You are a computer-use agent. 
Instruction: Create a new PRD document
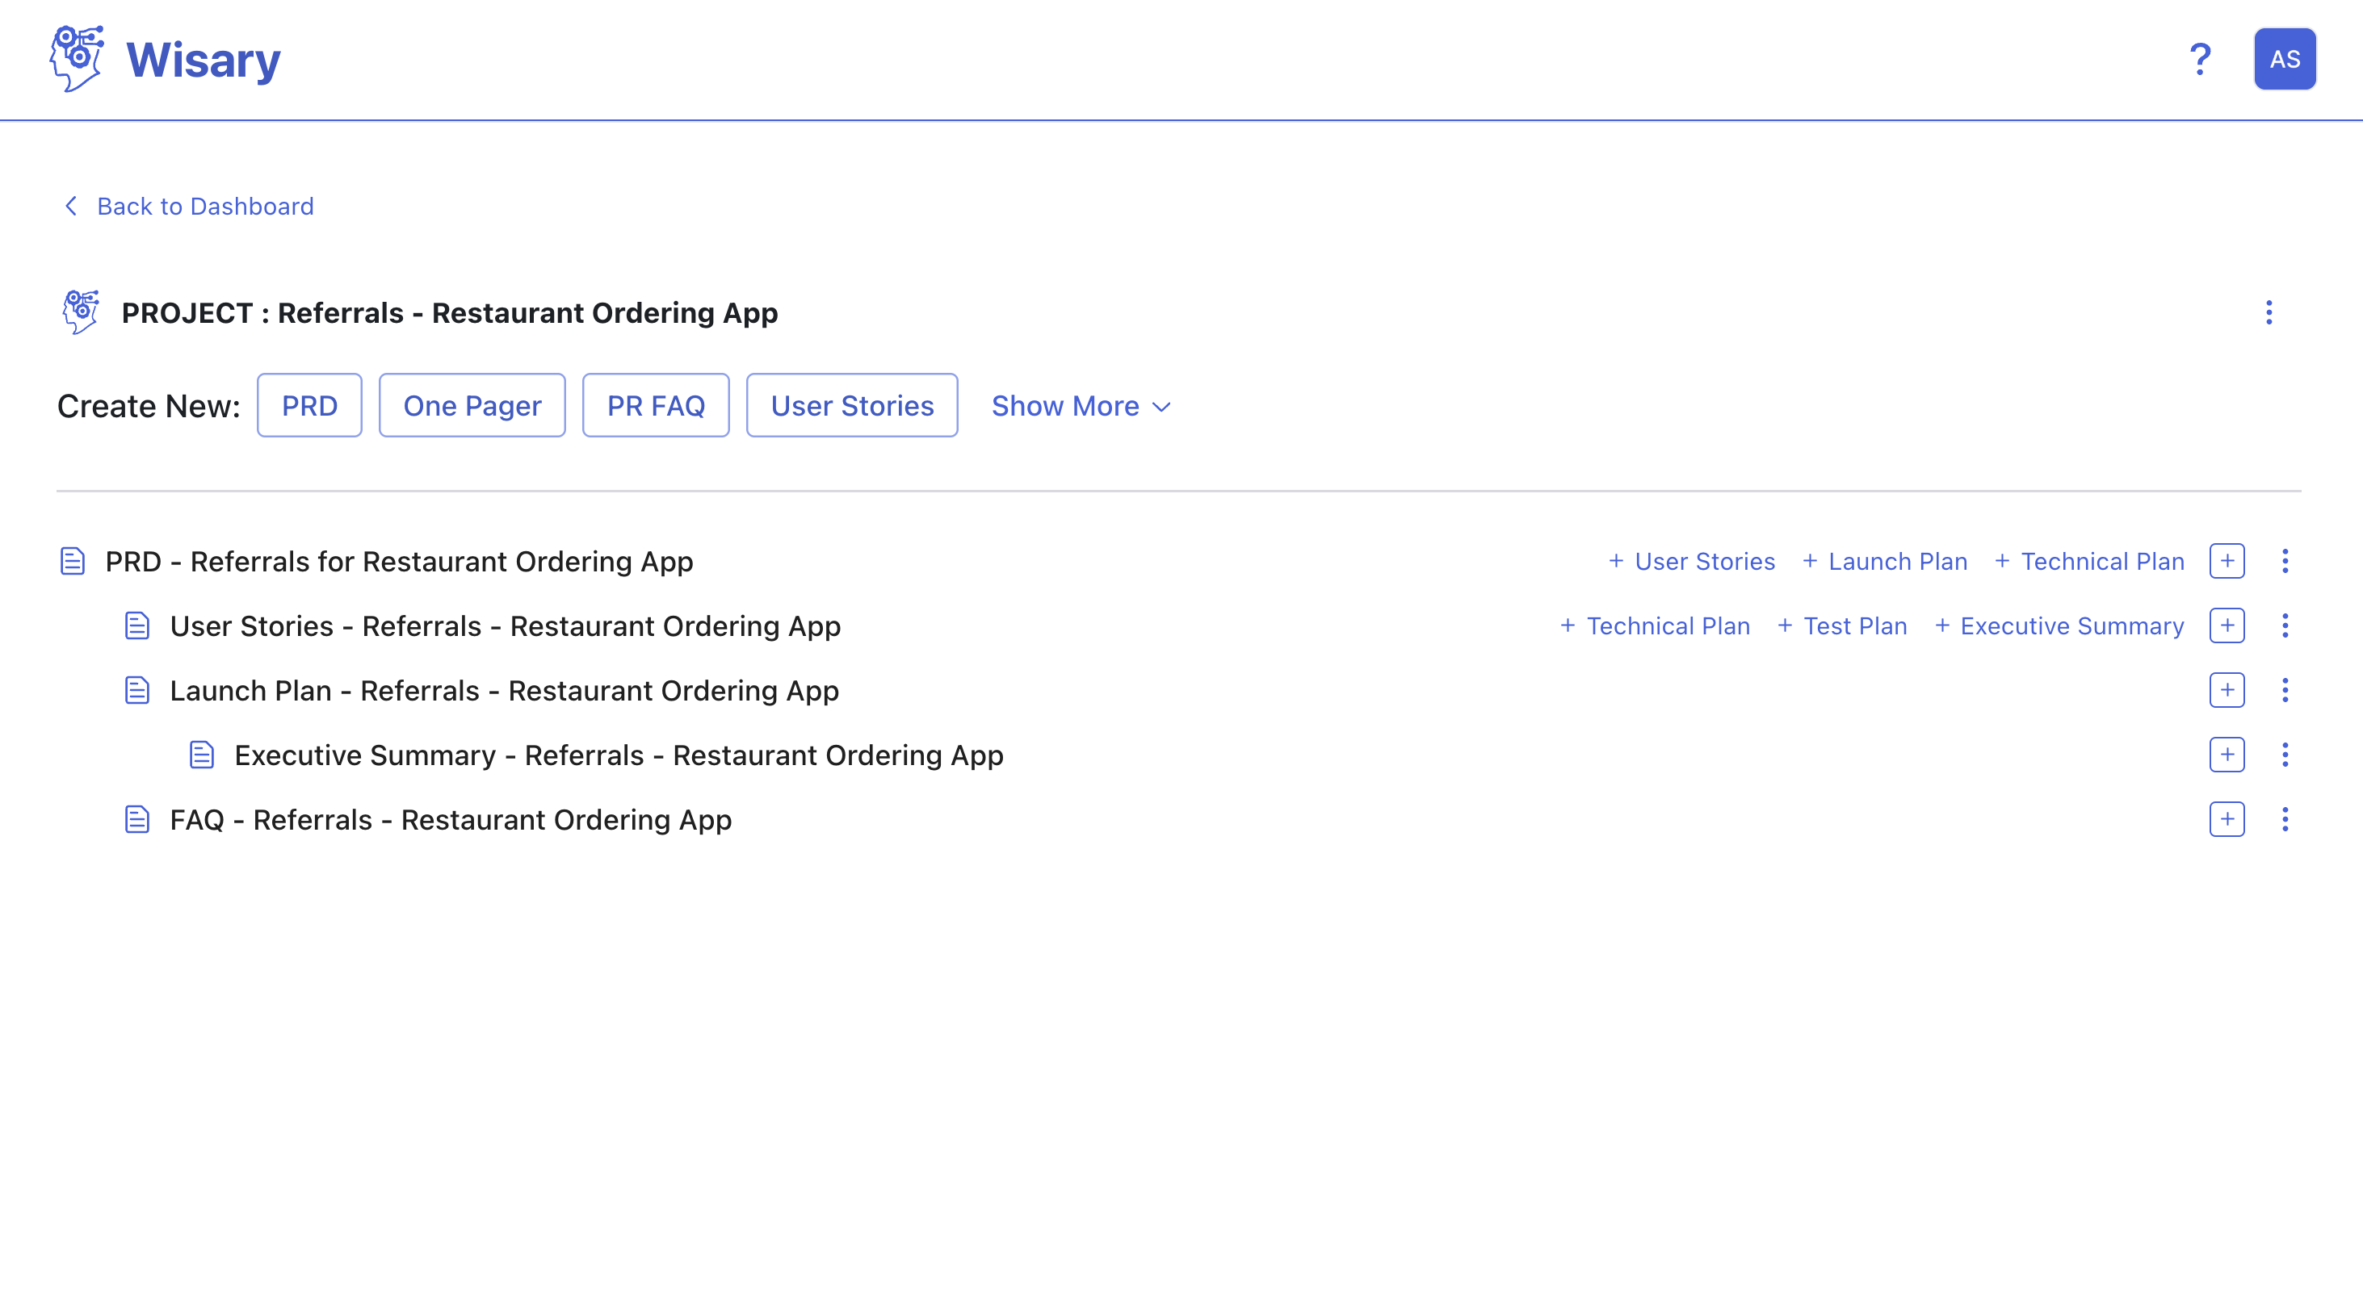coord(309,406)
